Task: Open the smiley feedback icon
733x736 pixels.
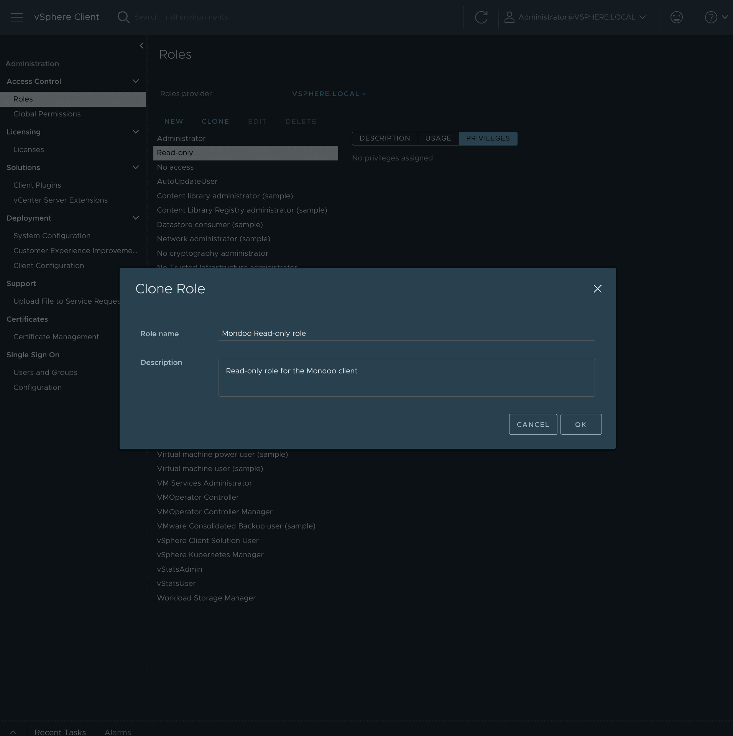Action: coord(676,17)
